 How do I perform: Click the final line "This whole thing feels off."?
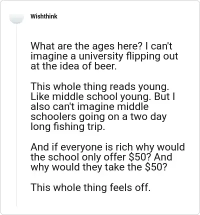click(90, 187)
